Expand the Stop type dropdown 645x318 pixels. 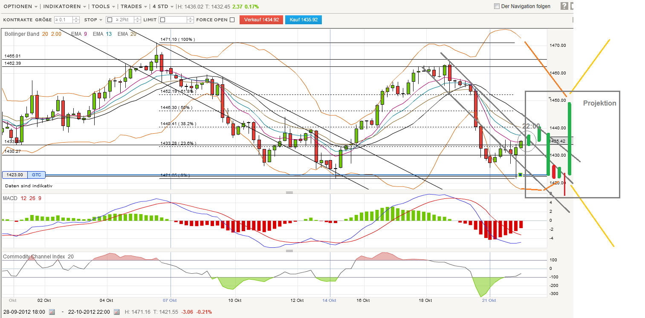point(93,20)
